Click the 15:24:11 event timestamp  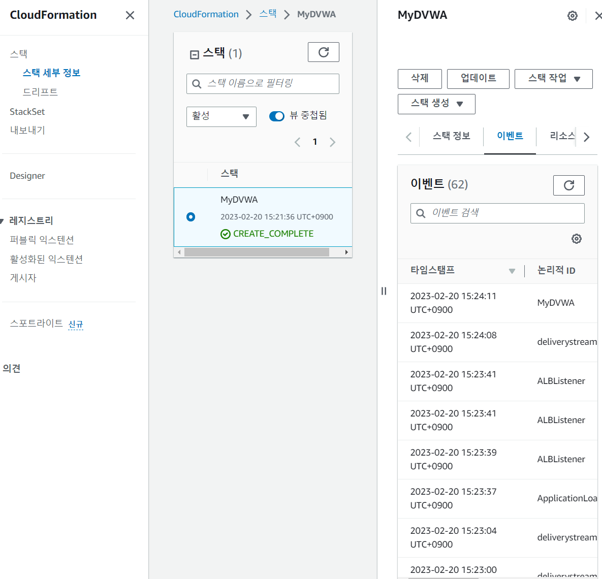point(453,303)
